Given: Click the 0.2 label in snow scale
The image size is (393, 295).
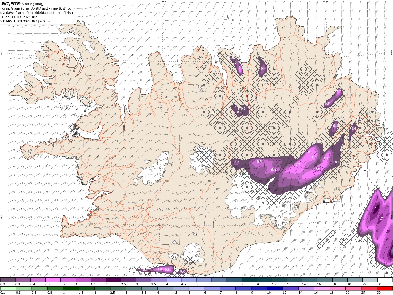Looking at the screenshot, I should (3, 284).
